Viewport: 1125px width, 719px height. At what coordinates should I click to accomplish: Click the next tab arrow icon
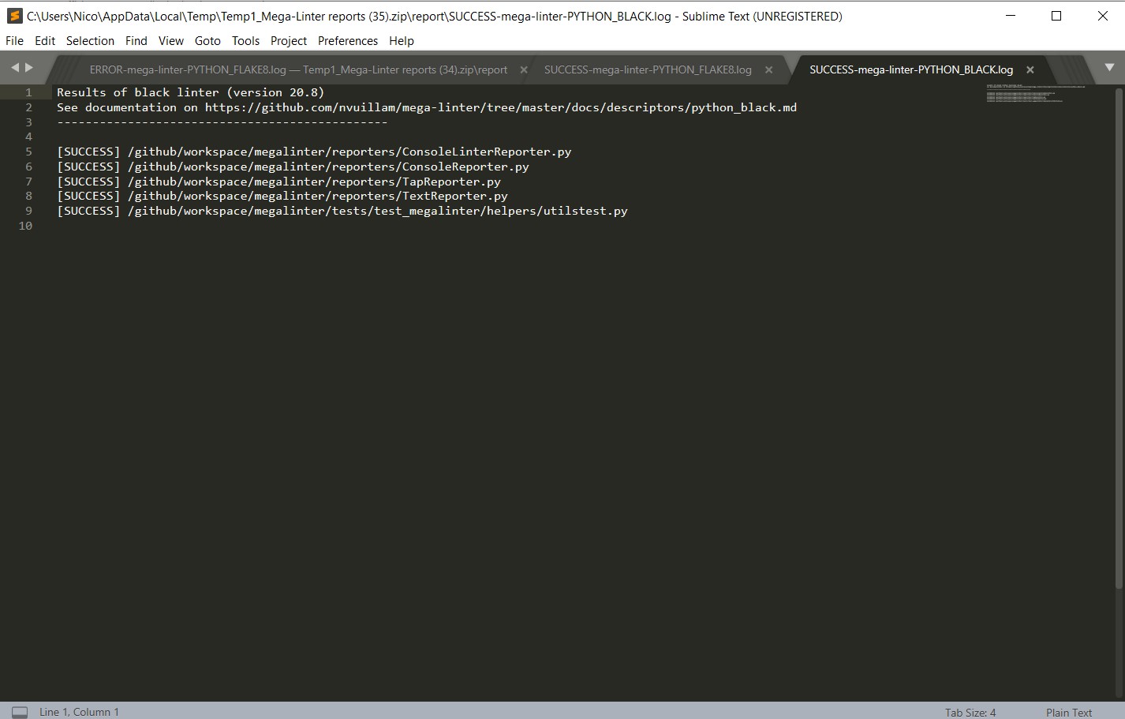pyautogui.click(x=29, y=68)
